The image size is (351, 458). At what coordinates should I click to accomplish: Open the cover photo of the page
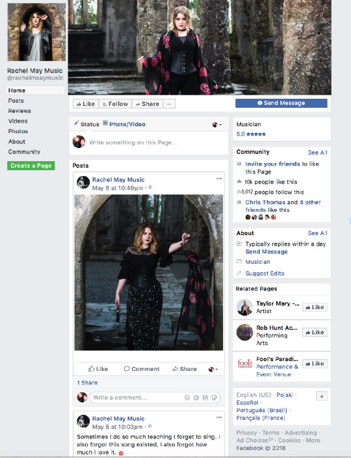tap(200, 47)
